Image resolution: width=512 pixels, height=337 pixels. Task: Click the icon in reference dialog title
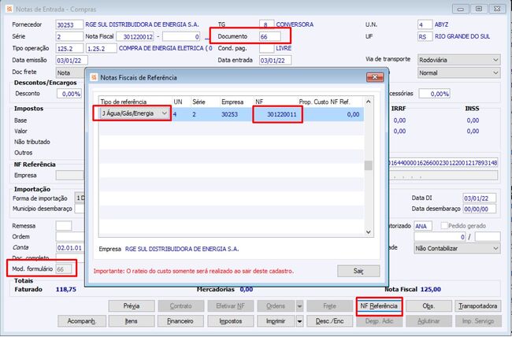click(94, 77)
